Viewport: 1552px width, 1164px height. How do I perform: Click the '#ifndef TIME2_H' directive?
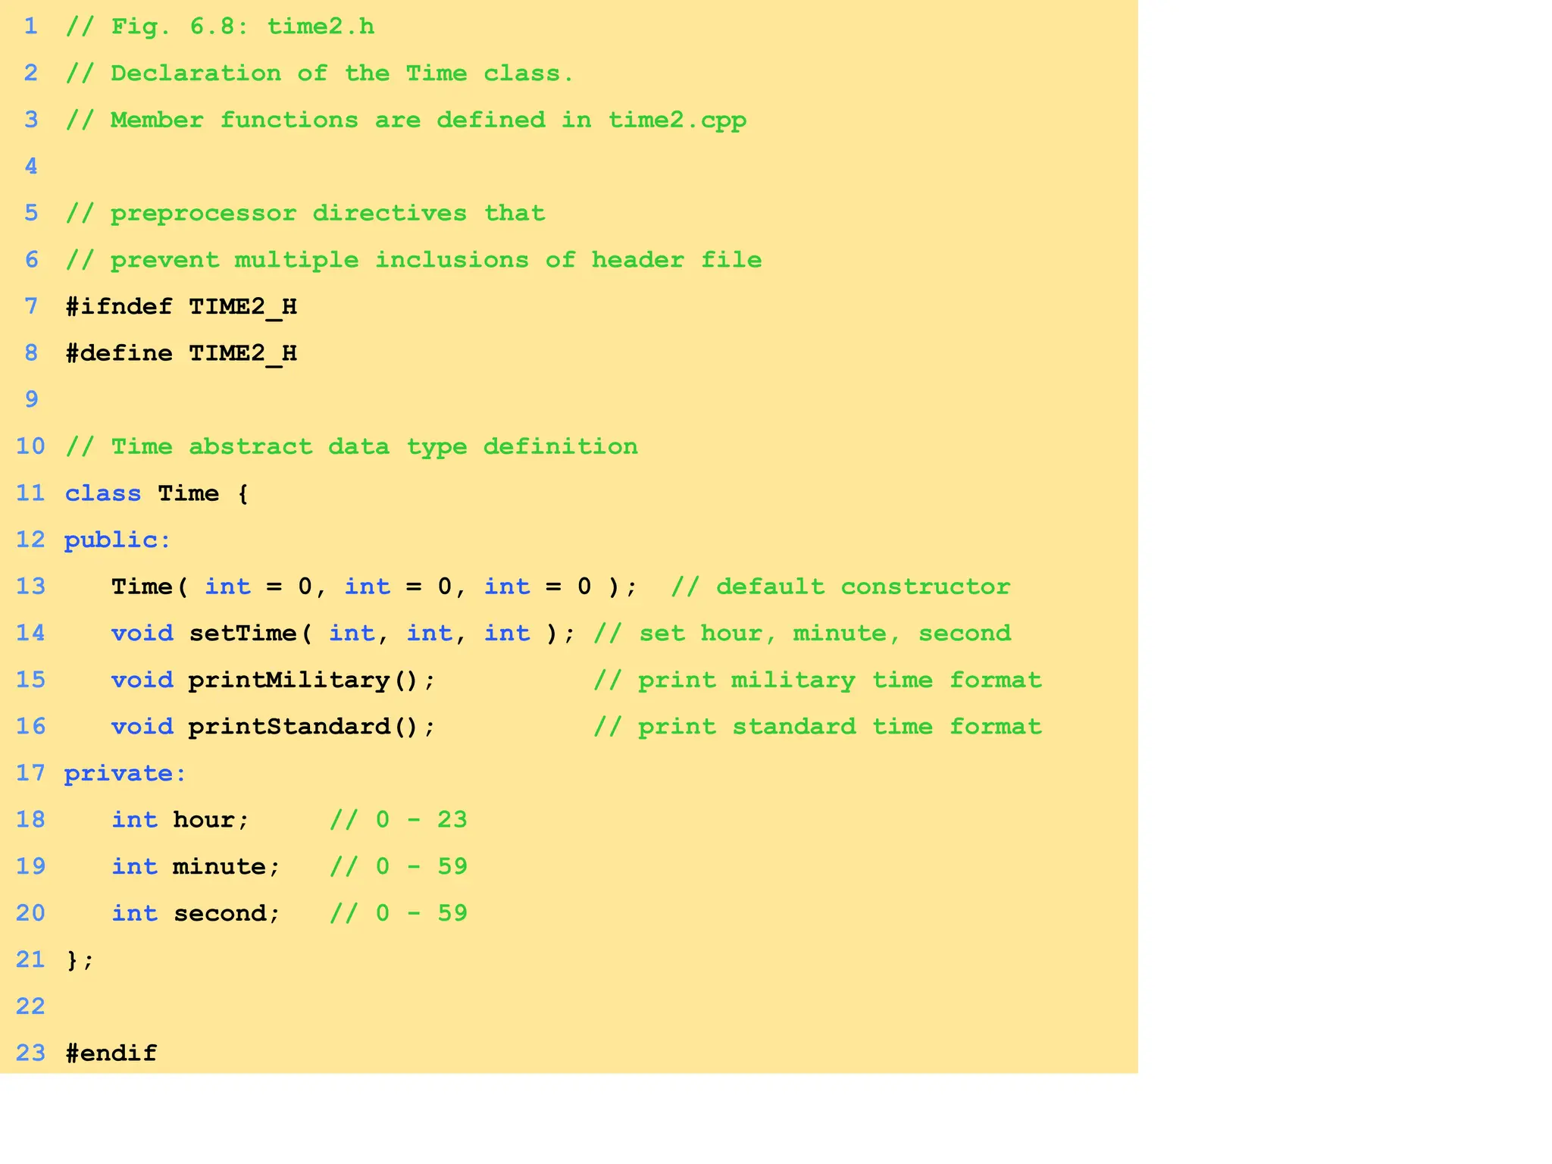point(181,307)
